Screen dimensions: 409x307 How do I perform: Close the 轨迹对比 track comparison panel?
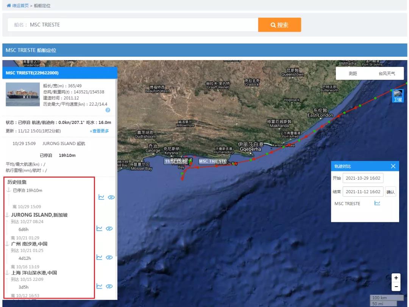coord(393,166)
